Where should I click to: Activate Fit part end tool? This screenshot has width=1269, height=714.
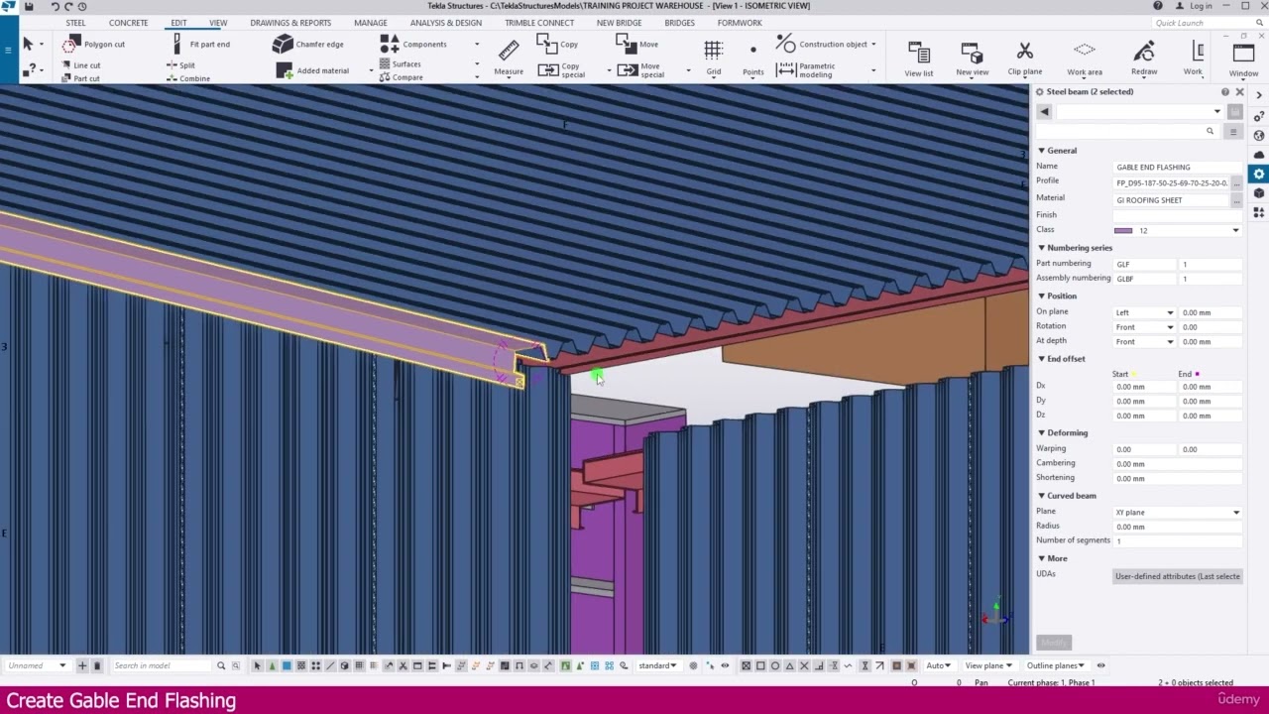coord(201,44)
